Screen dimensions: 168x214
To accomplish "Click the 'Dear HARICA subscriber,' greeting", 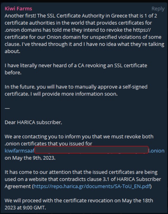I will coord(33,122).
